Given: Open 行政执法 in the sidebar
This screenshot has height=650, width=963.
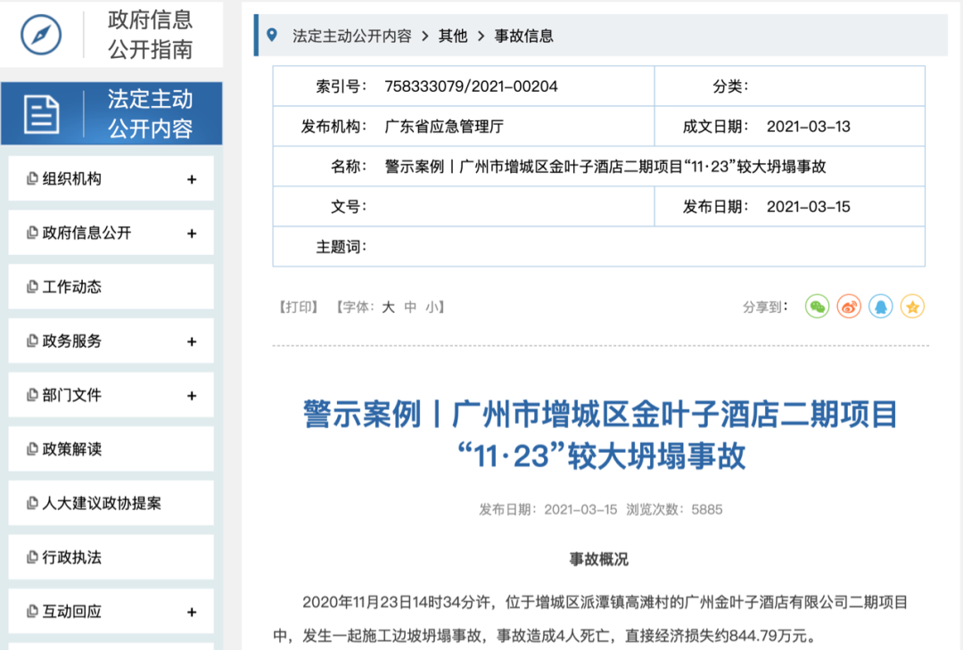Looking at the screenshot, I should [x=111, y=557].
